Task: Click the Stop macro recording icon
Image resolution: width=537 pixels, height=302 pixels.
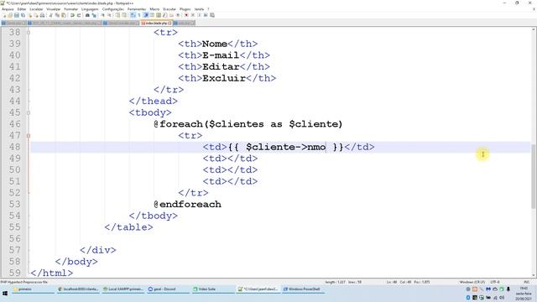Action: tap(192, 15)
